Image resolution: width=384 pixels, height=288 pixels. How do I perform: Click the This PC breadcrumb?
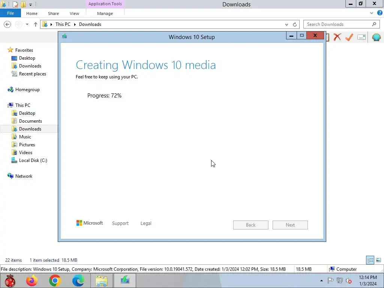(x=63, y=24)
